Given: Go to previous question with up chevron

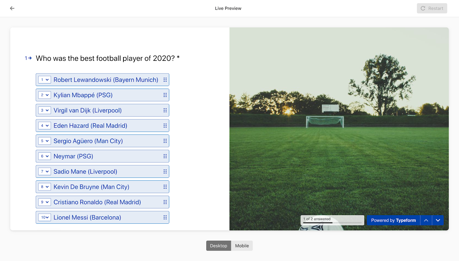Looking at the screenshot, I should pos(426,220).
